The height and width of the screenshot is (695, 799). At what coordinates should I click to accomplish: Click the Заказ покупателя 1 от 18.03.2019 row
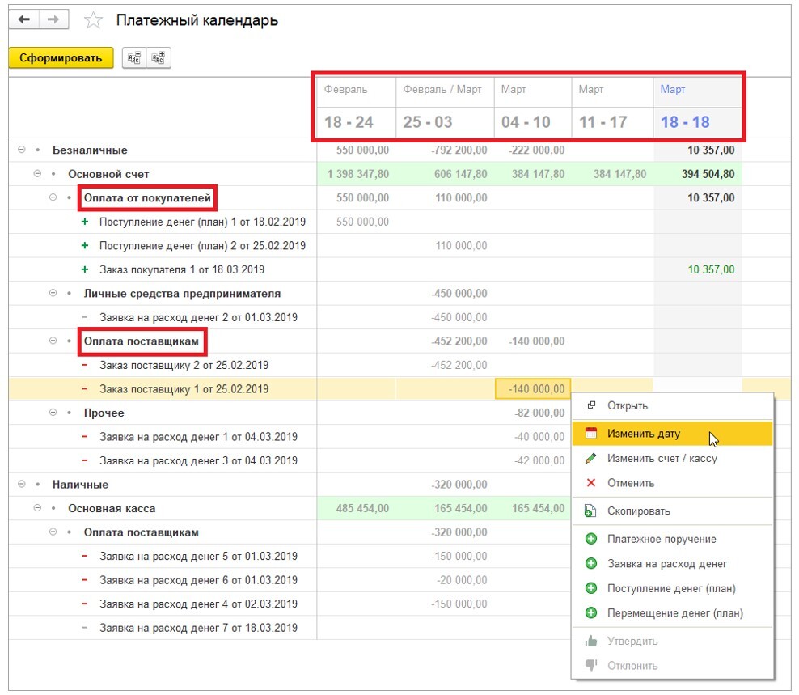pos(181,269)
